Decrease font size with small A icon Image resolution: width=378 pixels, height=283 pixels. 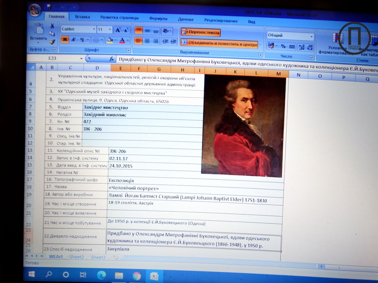point(126,30)
